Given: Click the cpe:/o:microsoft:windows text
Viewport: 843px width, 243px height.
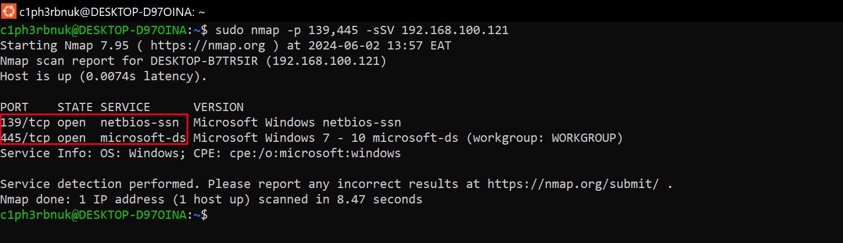Looking at the screenshot, I should click(x=315, y=153).
